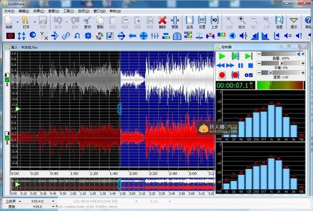Image resolution: width=313 pixels, height=211 pixels.
Task: Click the green play button in controller
Action: click(x=222, y=56)
